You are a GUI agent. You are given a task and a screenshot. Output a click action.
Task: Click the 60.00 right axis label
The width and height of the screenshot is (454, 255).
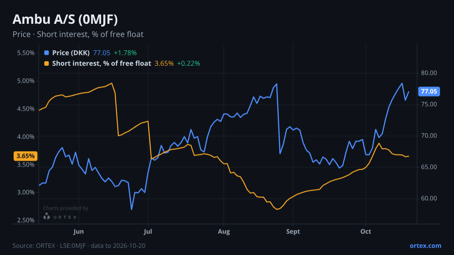(429, 198)
